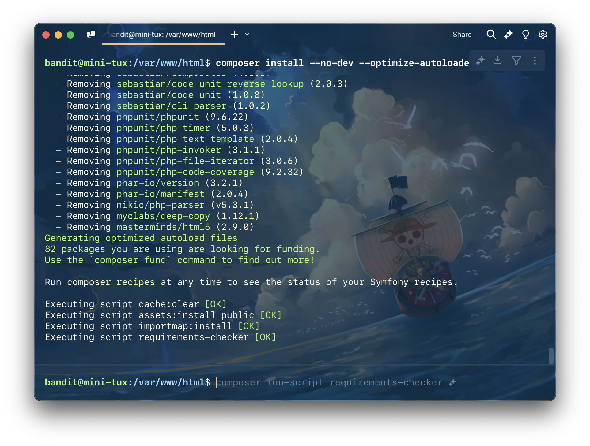Click 'Removing masterminds/html5 (2.9.0)' line

[155, 227]
